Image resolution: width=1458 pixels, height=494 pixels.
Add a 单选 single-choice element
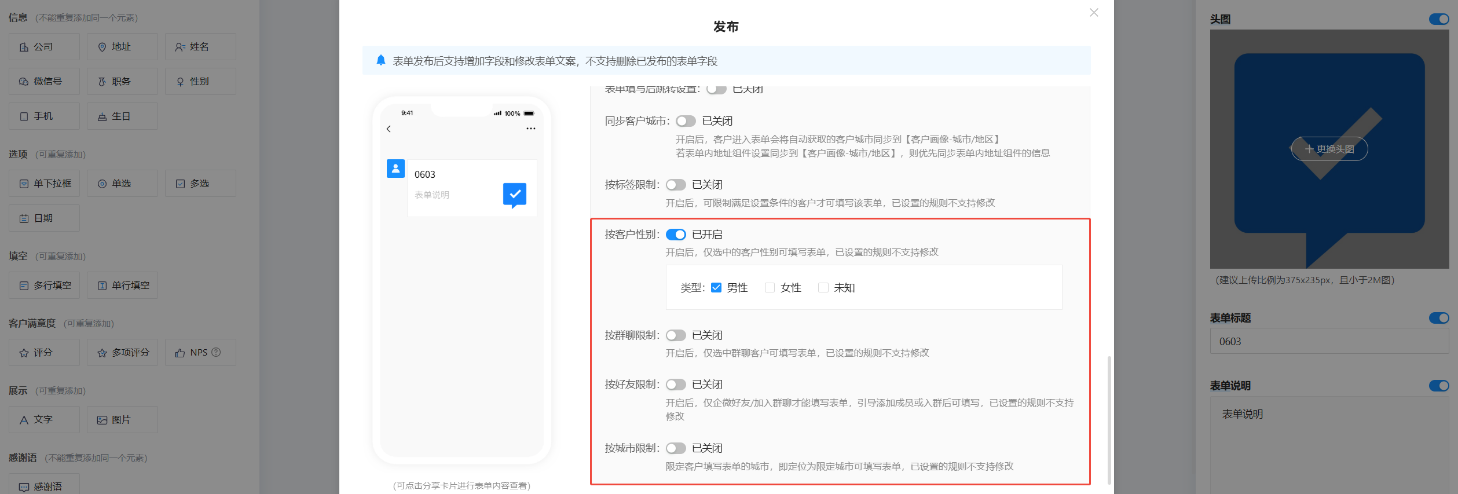tap(122, 184)
